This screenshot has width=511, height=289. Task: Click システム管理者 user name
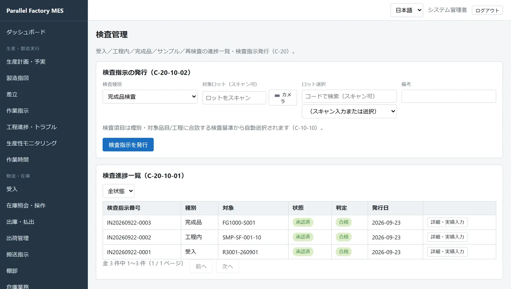pyautogui.click(x=447, y=10)
